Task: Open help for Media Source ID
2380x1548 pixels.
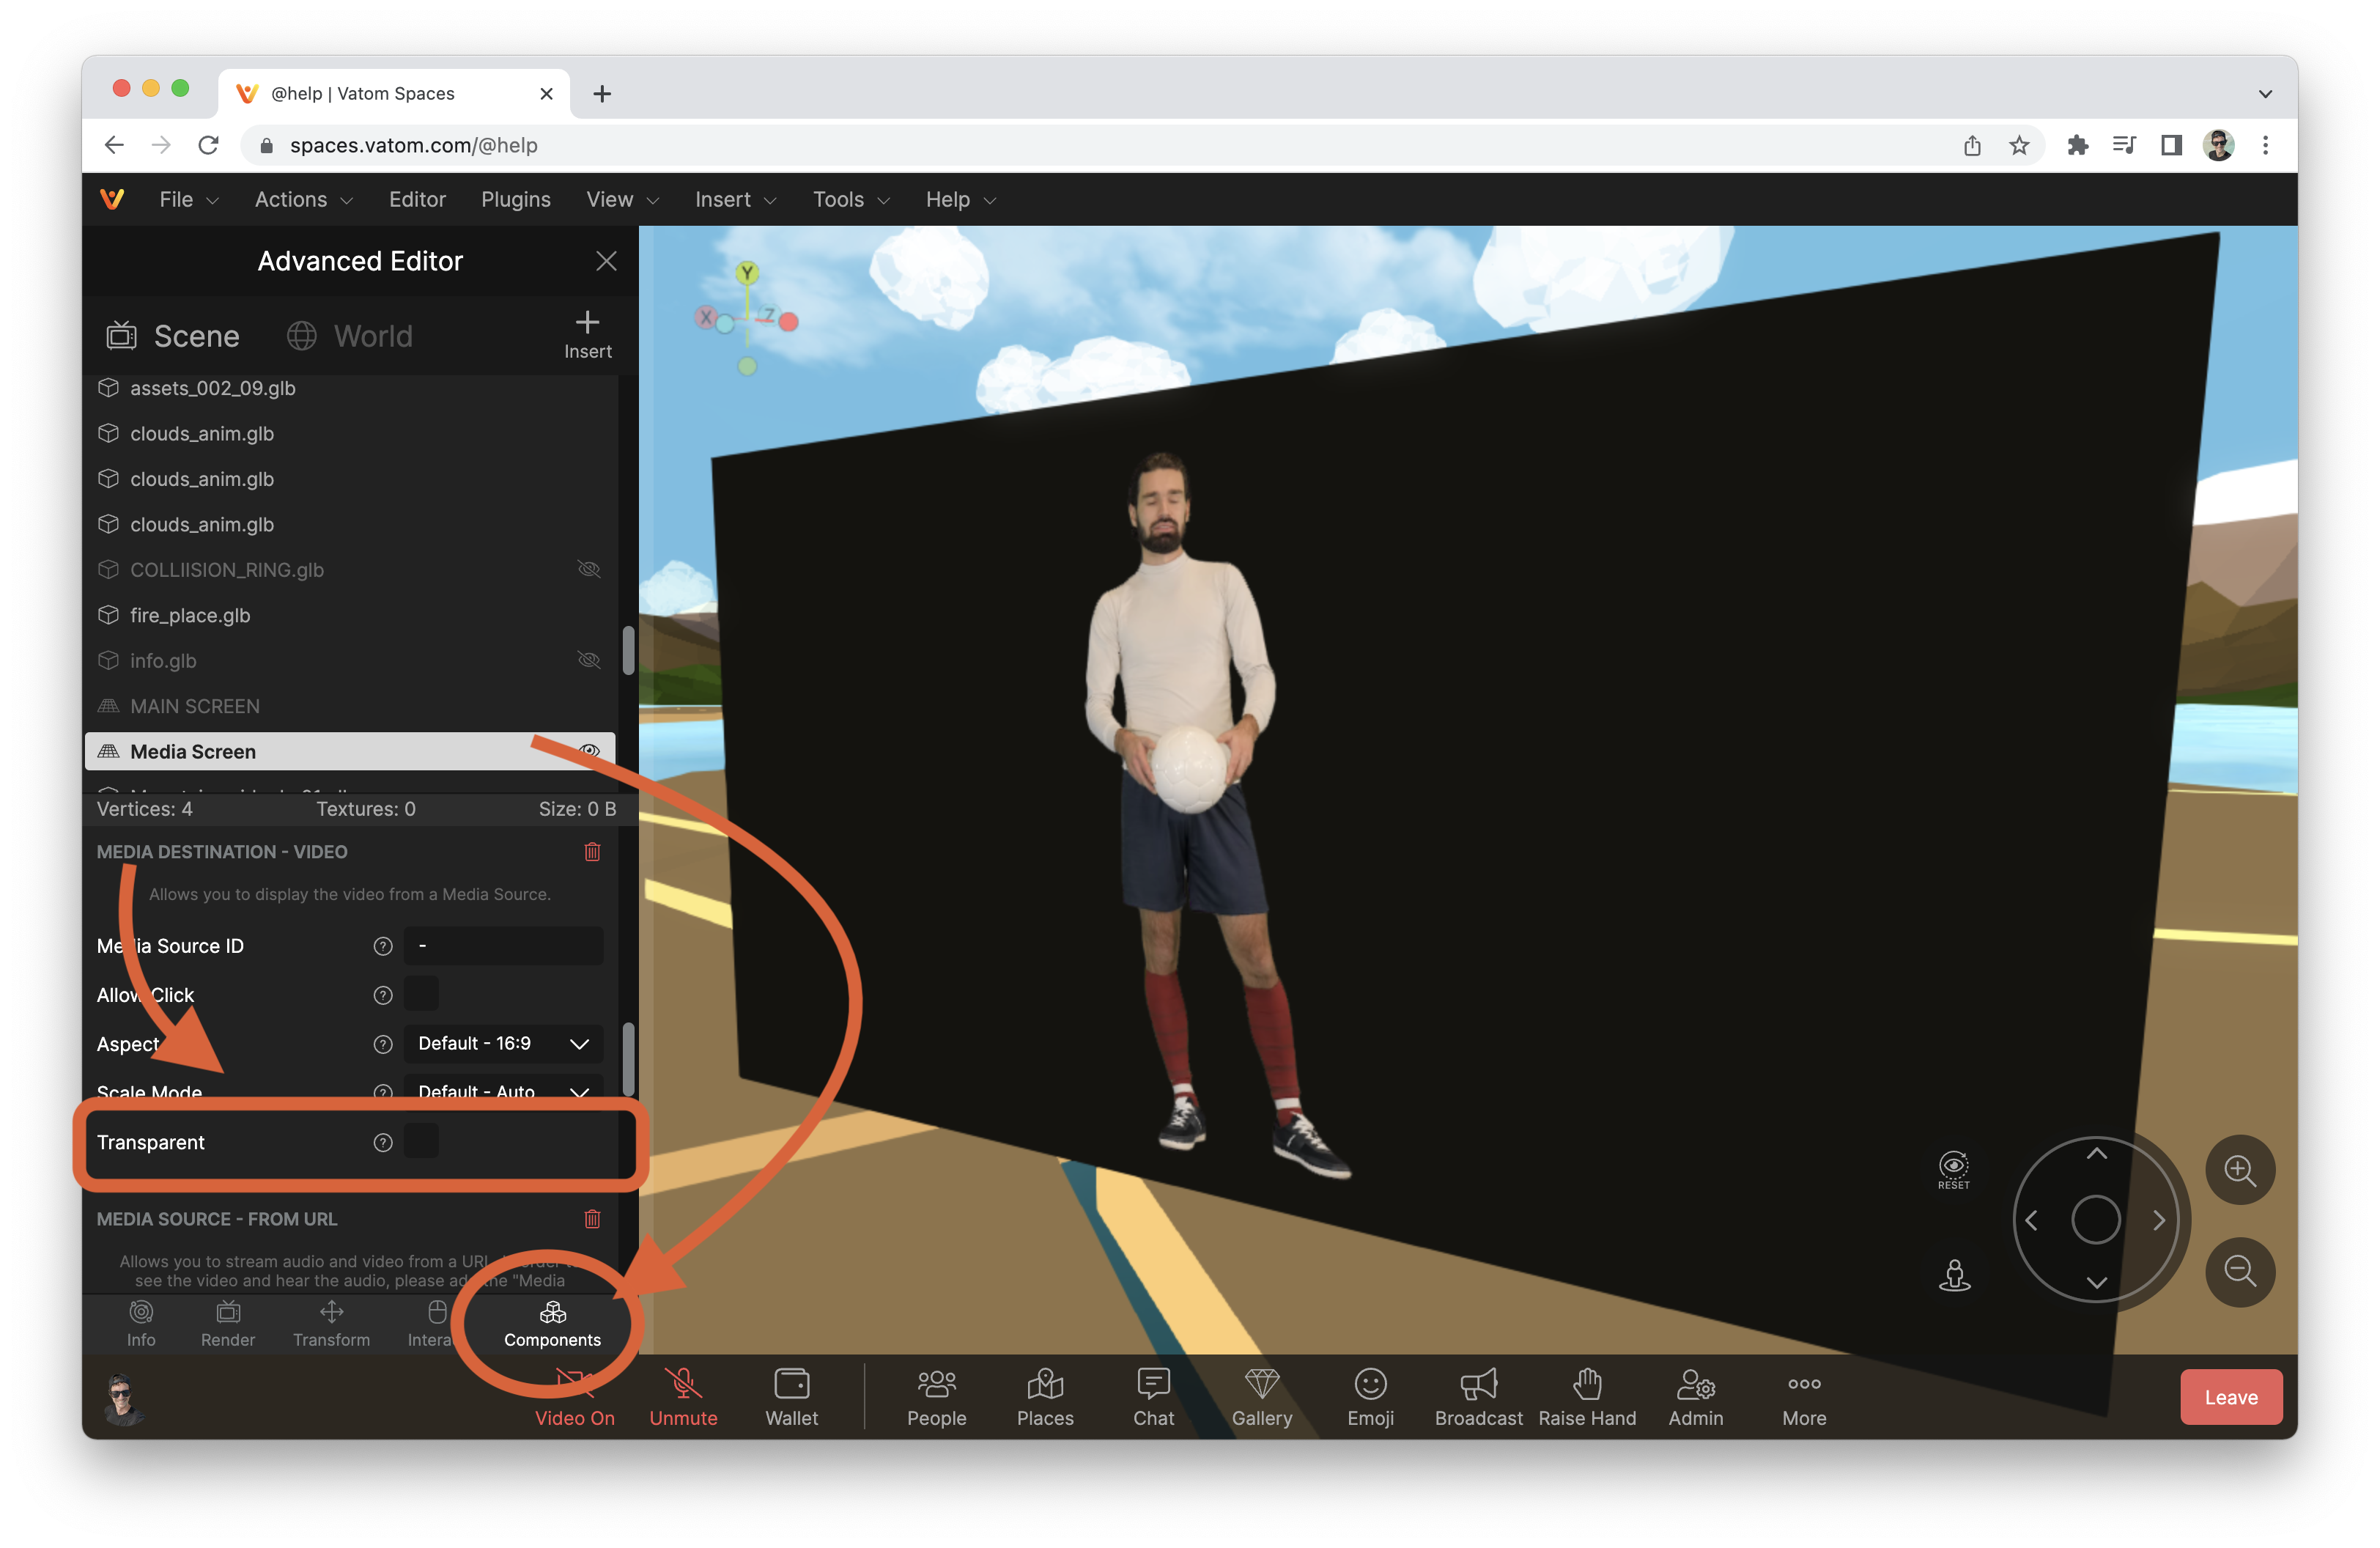Action: (x=382, y=946)
